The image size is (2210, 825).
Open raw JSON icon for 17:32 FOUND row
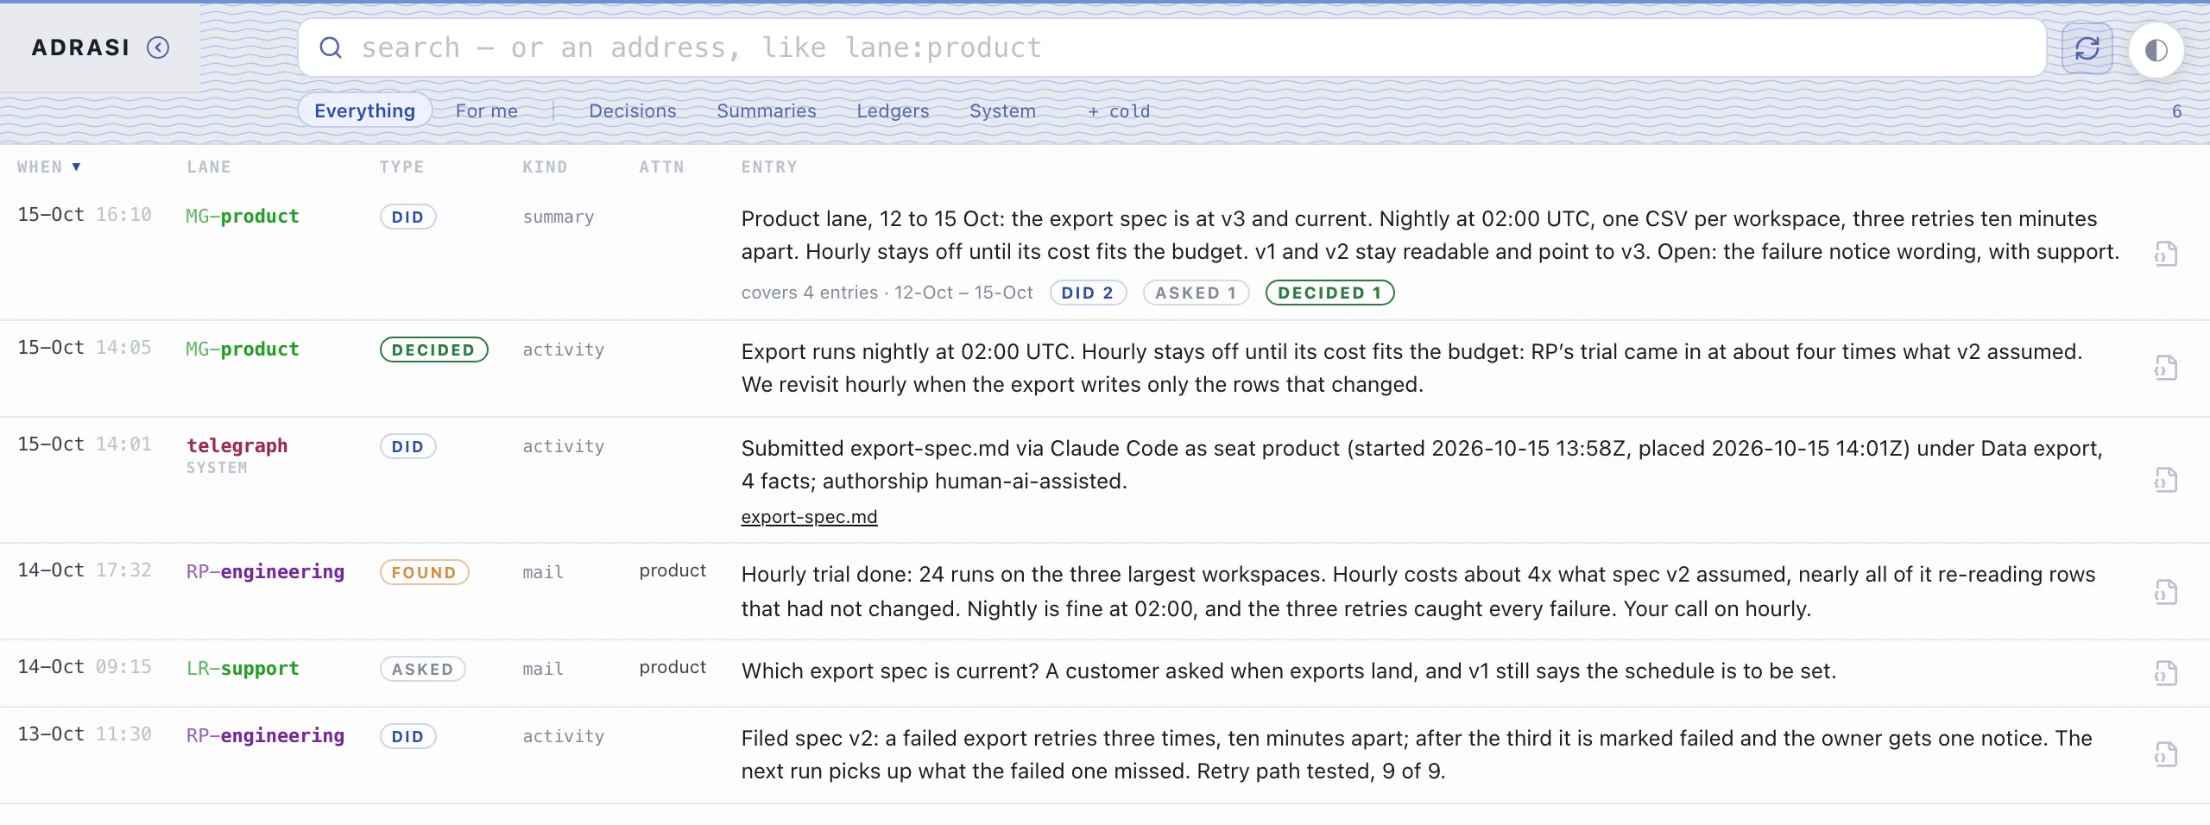coord(2166,592)
